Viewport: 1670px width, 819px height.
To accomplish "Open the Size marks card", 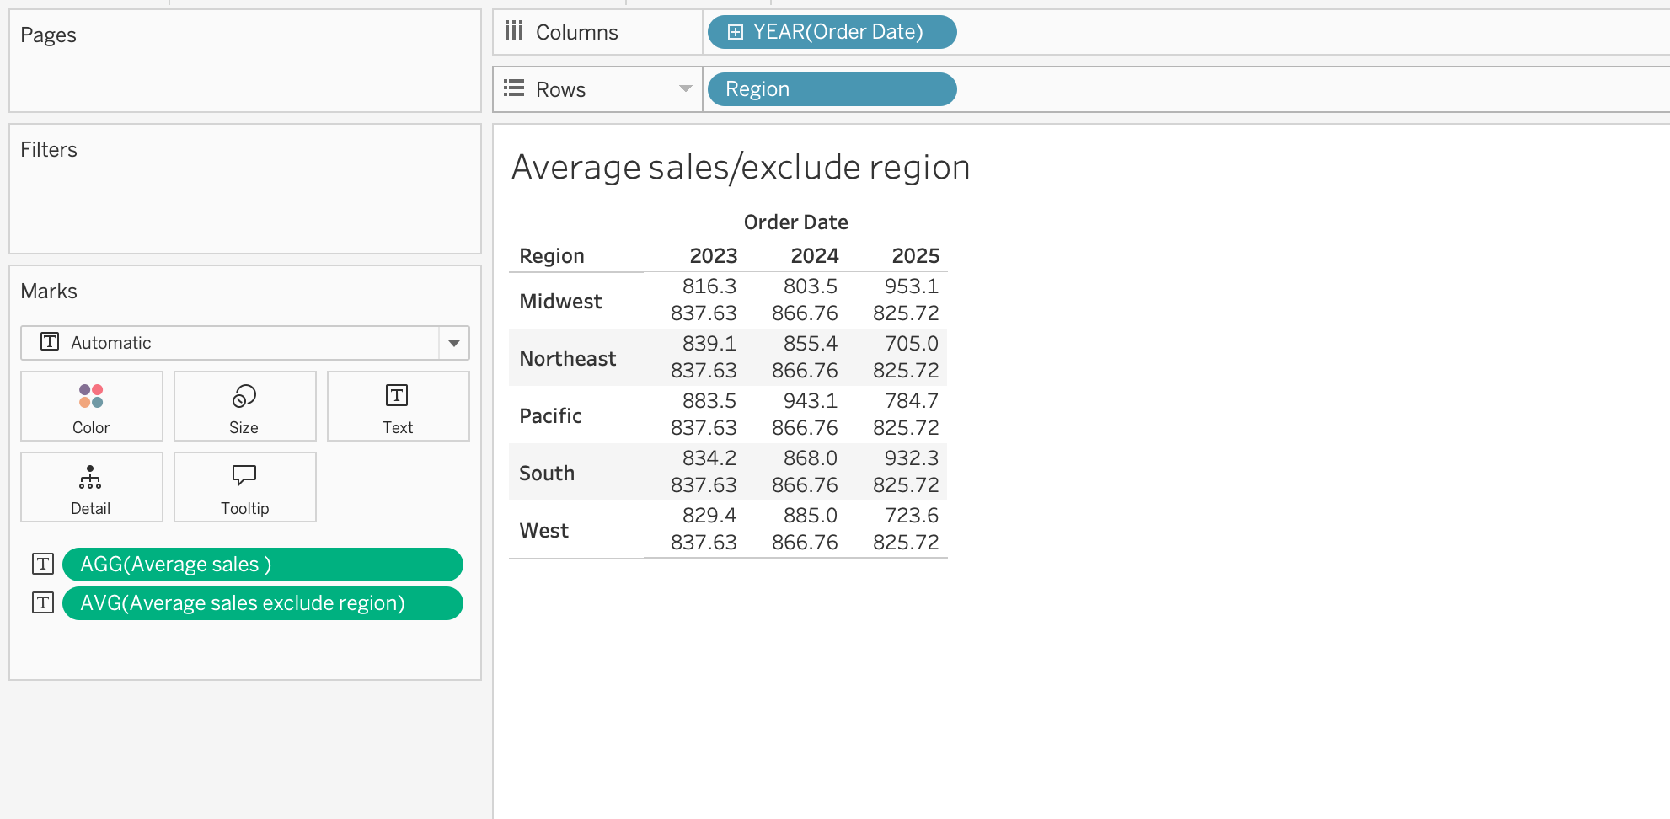I will [244, 396].
